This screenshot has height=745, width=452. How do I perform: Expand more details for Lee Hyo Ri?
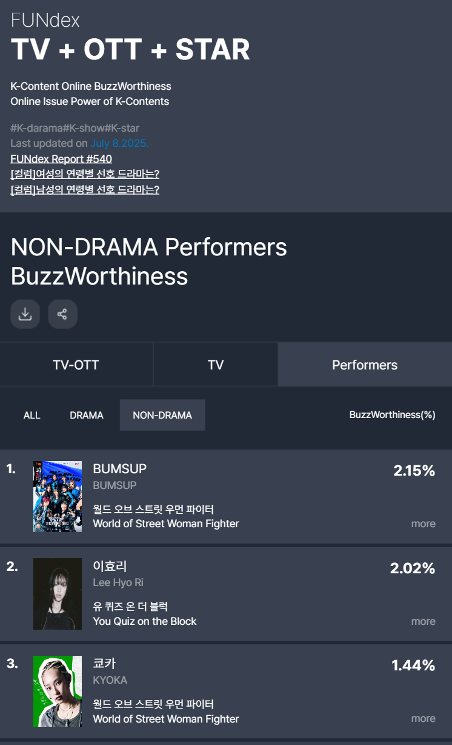point(423,621)
